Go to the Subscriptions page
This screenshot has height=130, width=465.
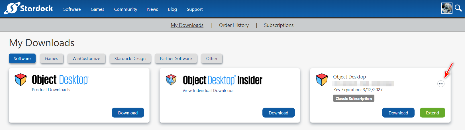click(279, 25)
